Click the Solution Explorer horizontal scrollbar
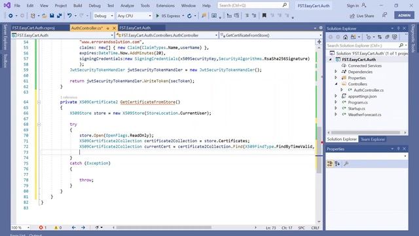 [365, 132]
